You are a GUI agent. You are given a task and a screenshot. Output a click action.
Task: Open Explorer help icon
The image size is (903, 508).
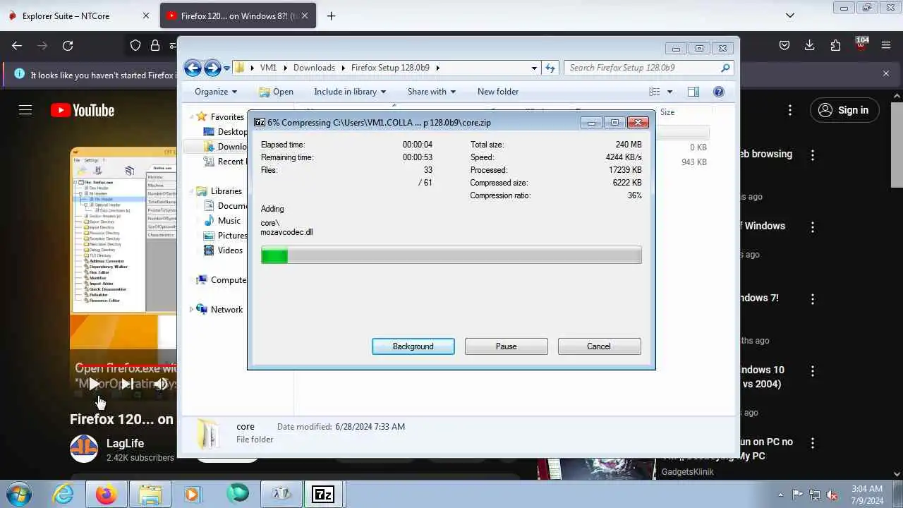(719, 92)
